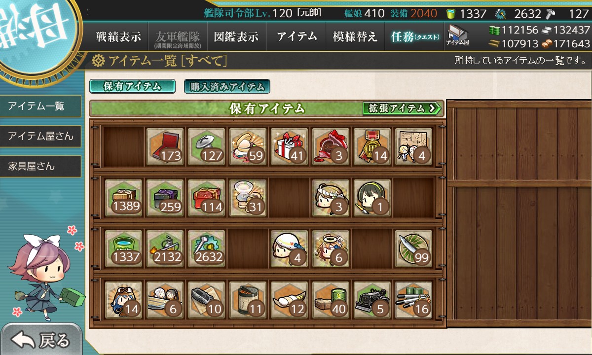This screenshot has width=592, height=355.
Task: Expand 拡張アイテム panel with arrow
Action: coord(402,108)
